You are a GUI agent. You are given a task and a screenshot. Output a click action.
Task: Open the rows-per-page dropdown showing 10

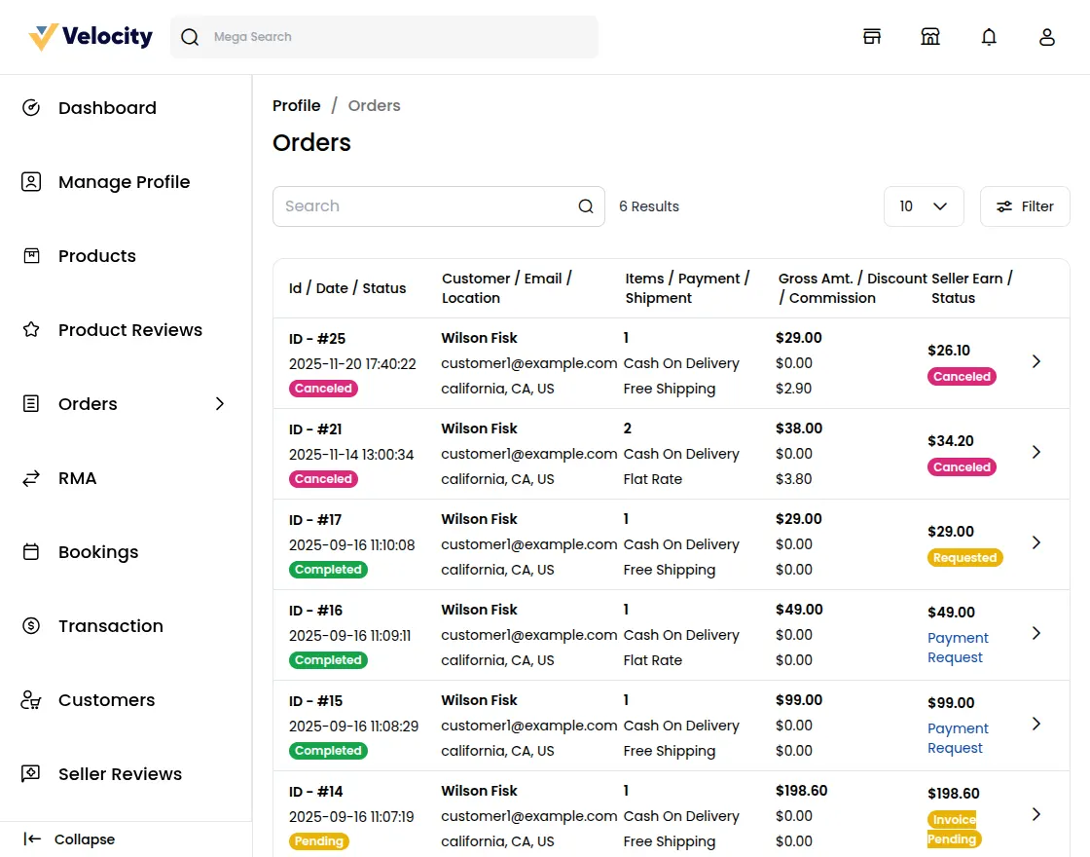pyautogui.click(x=923, y=206)
